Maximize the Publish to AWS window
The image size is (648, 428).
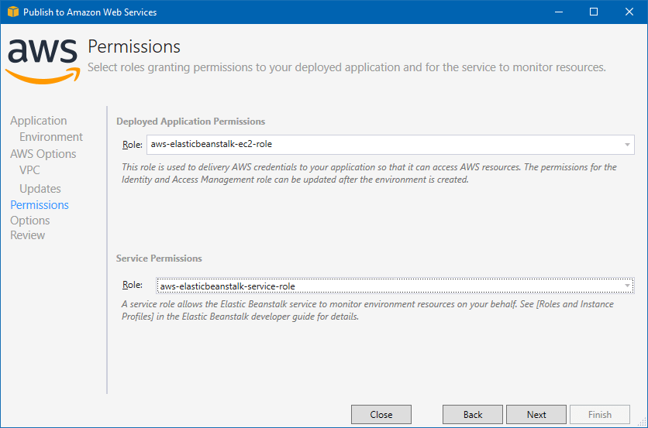click(x=594, y=12)
